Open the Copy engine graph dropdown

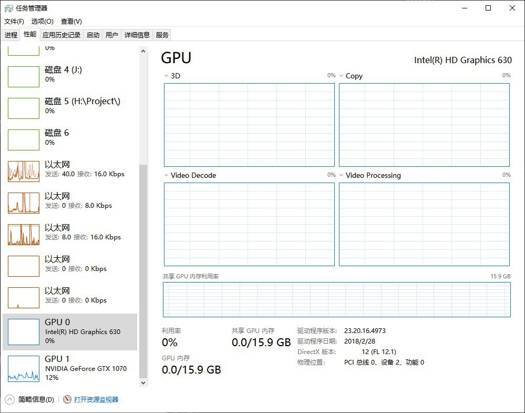(342, 76)
